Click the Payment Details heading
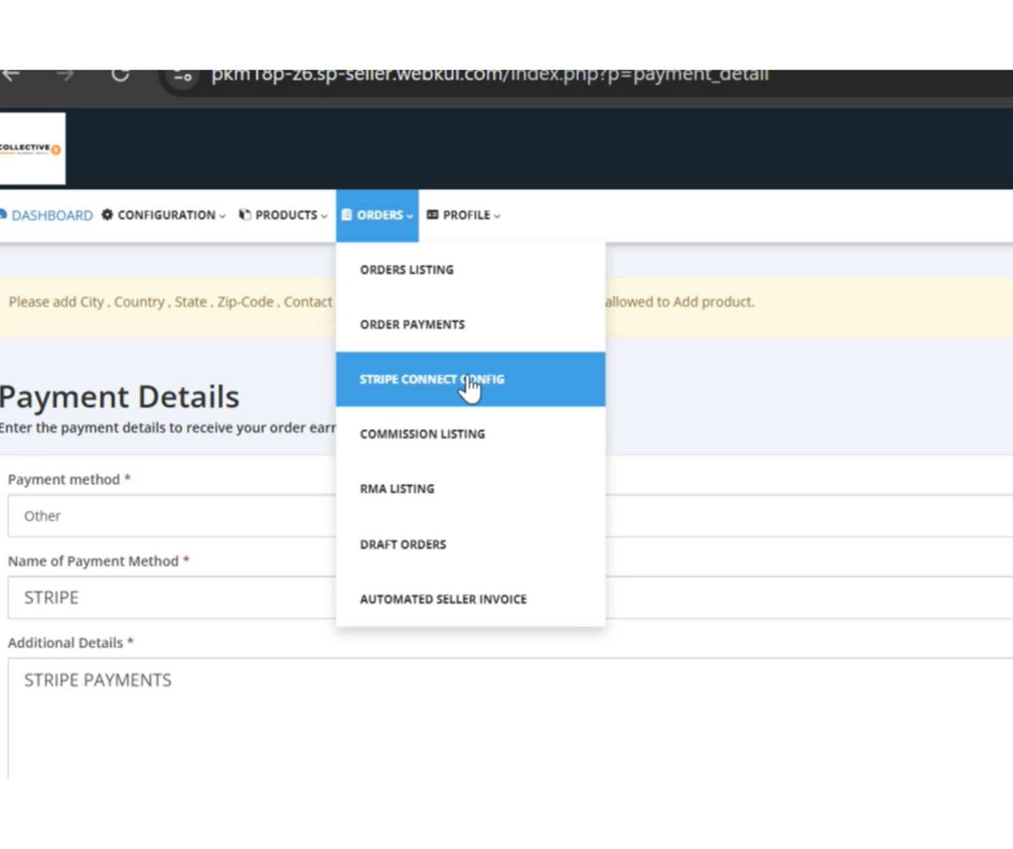Image resolution: width=1013 pixels, height=849 pixels. [x=120, y=396]
